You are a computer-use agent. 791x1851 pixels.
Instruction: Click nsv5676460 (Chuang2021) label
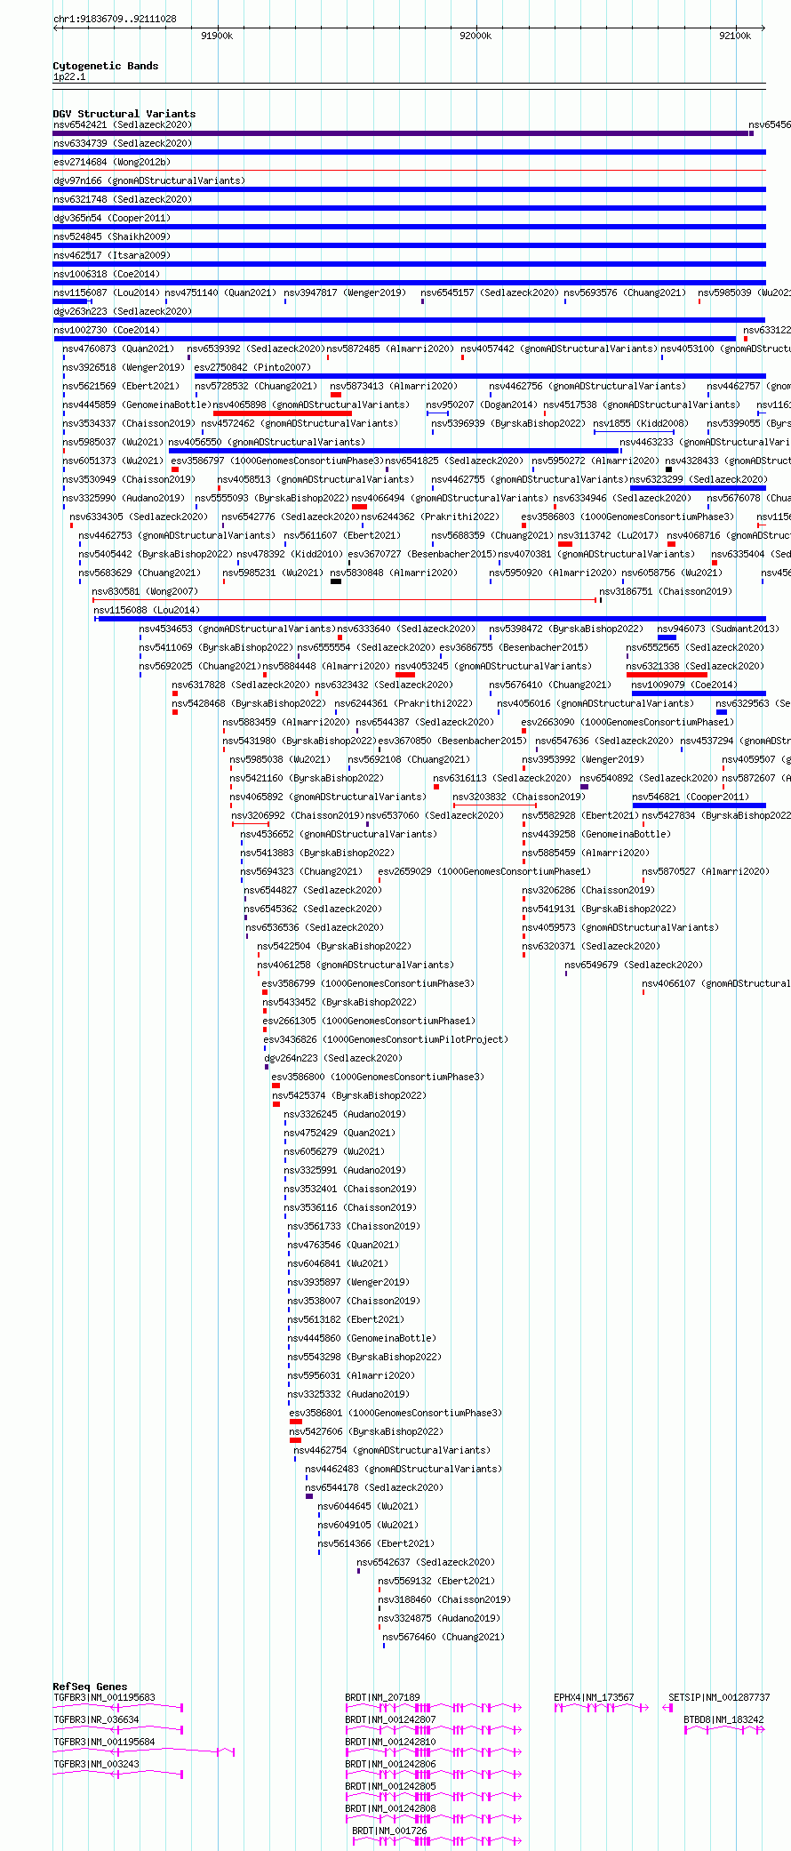pyautogui.click(x=443, y=1637)
